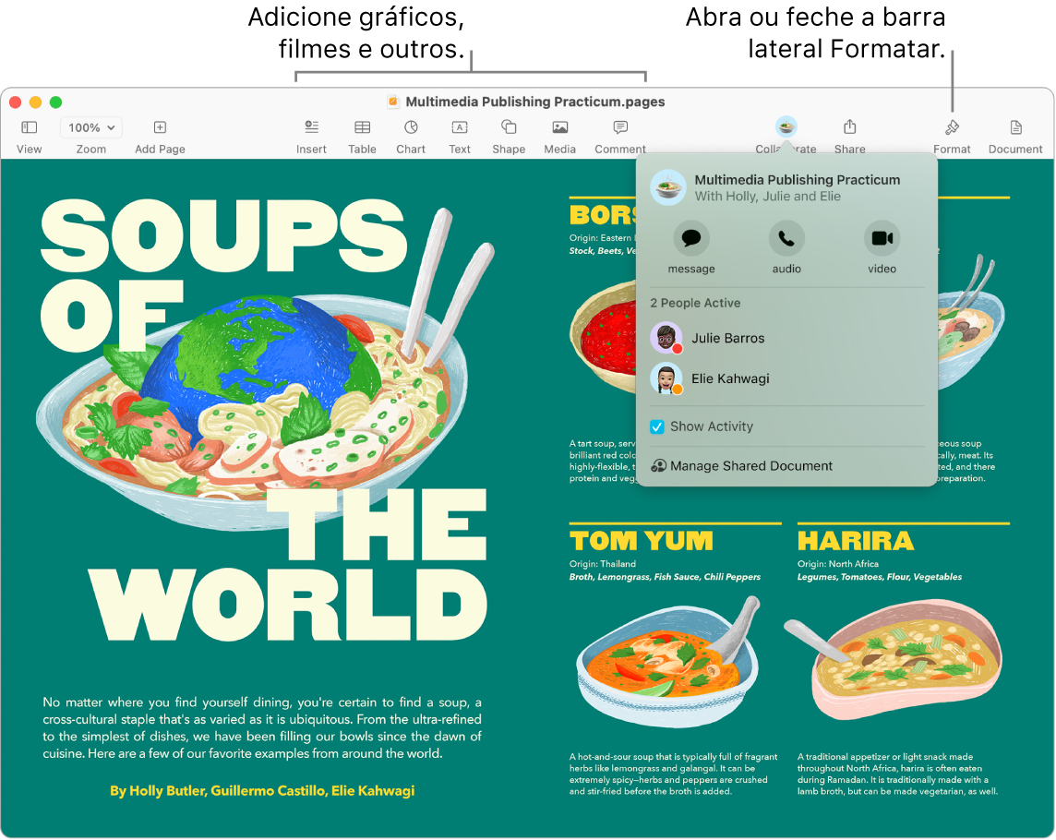This screenshot has width=1056, height=840.
Task: Start an audio call with collaborators
Action: click(x=786, y=238)
